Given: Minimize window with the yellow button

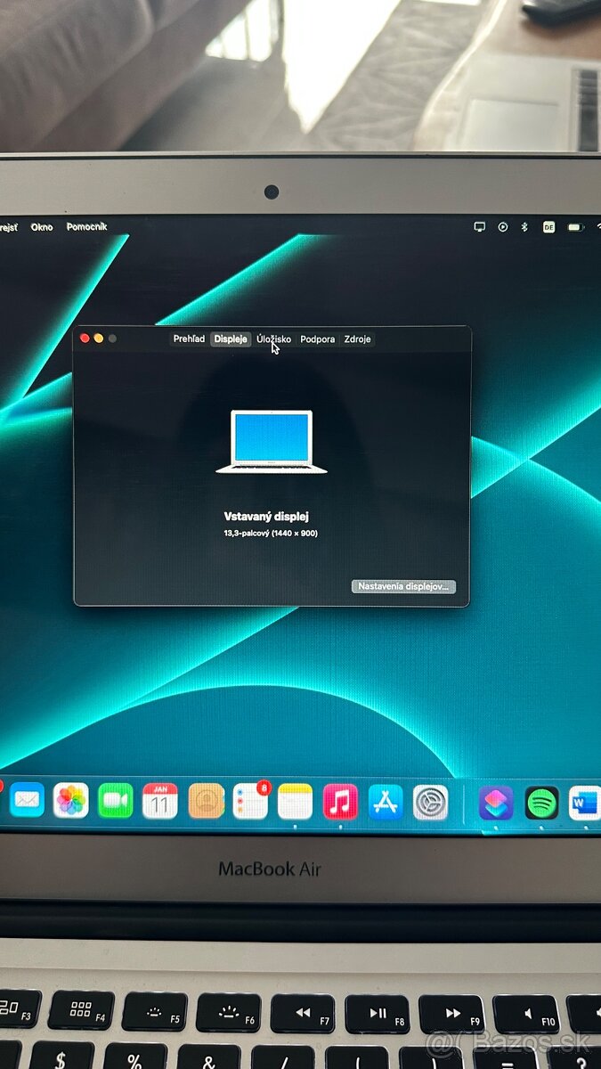Looking at the screenshot, I should pyautogui.click(x=99, y=339).
